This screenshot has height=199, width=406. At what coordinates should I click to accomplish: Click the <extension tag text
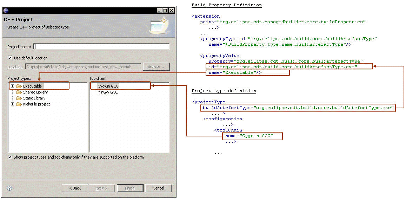(206, 16)
